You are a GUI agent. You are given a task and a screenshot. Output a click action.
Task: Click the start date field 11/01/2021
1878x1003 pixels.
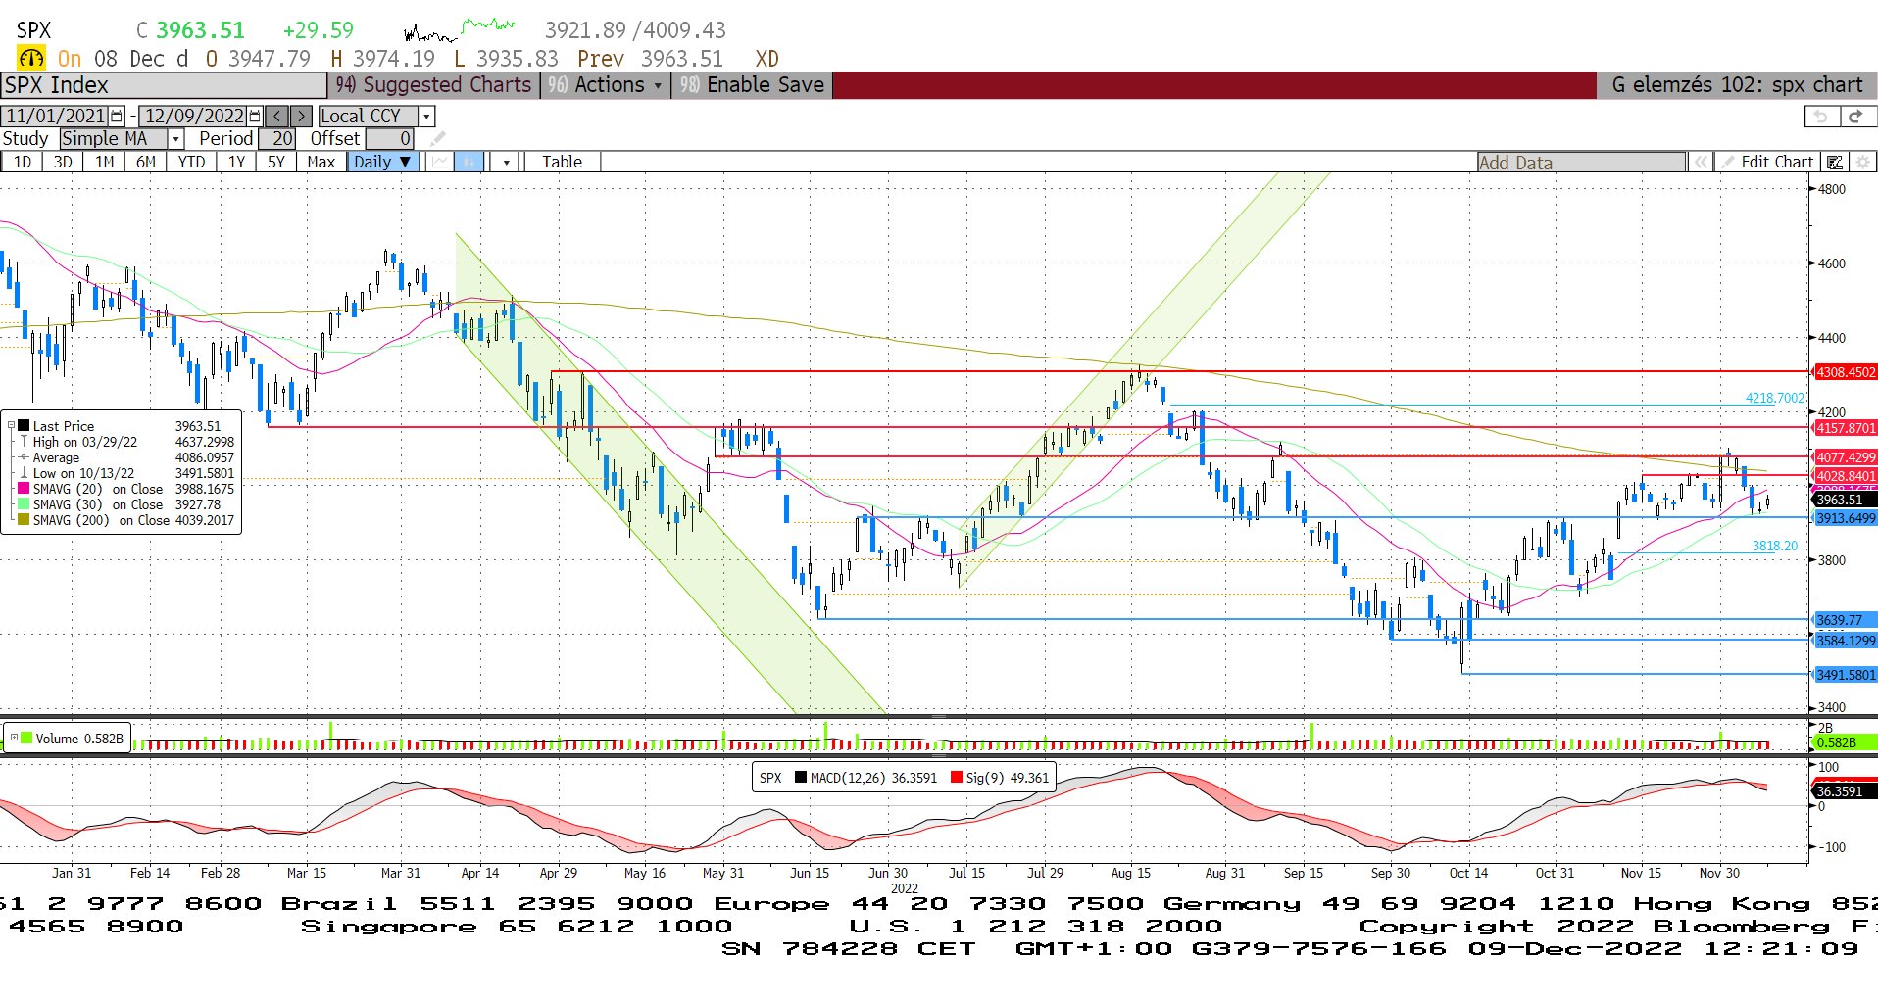56,117
